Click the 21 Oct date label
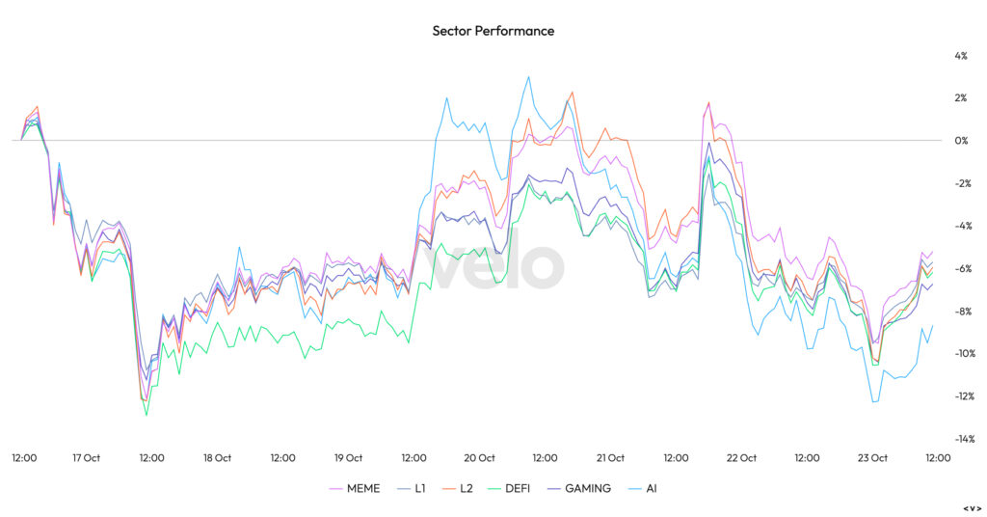Viewport: 987px width, 517px height. (x=610, y=458)
